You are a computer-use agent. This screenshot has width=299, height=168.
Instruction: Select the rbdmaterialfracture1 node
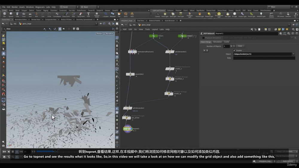tap(132, 52)
